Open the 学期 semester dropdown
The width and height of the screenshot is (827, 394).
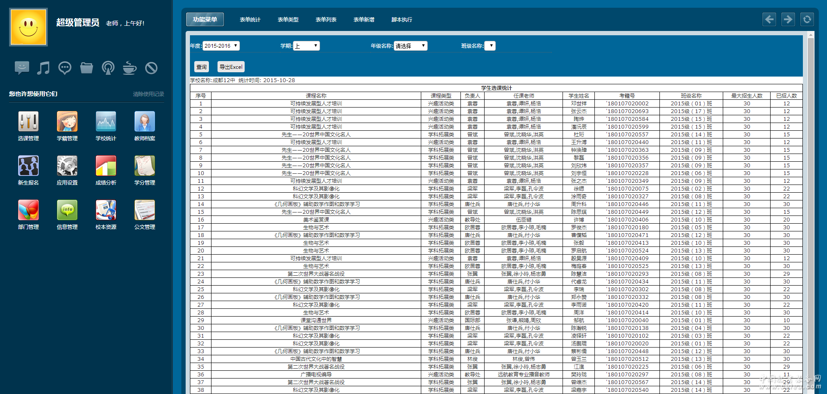tap(306, 46)
